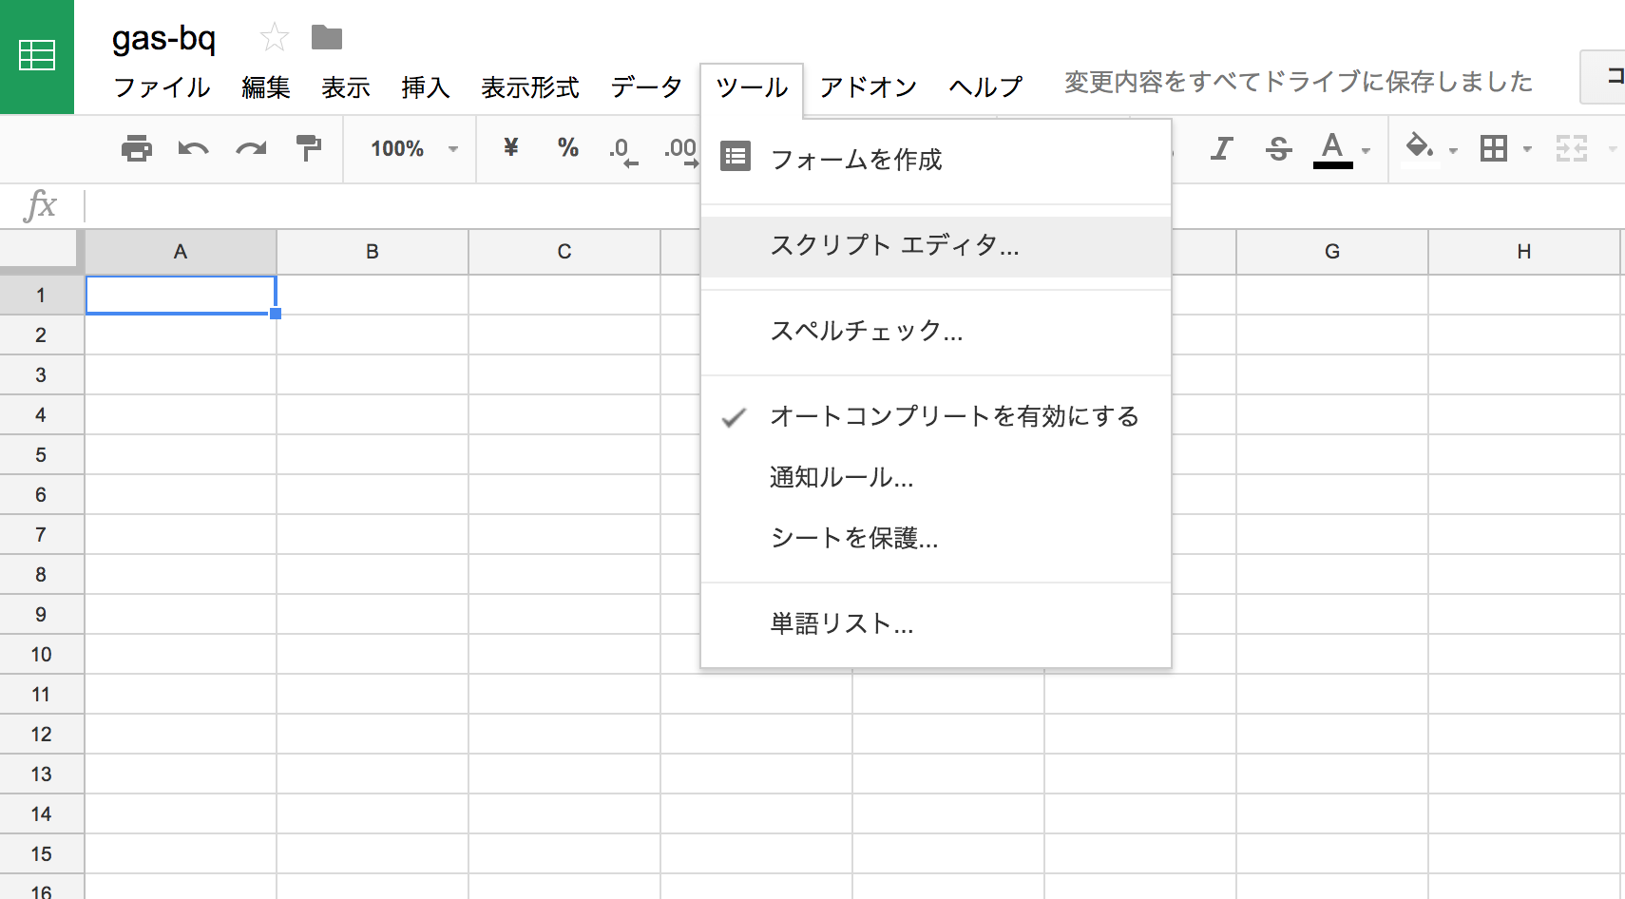The height and width of the screenshot is (899, 1625).
Task: Click the redo arrow
Action: click(x=251, y=148)
